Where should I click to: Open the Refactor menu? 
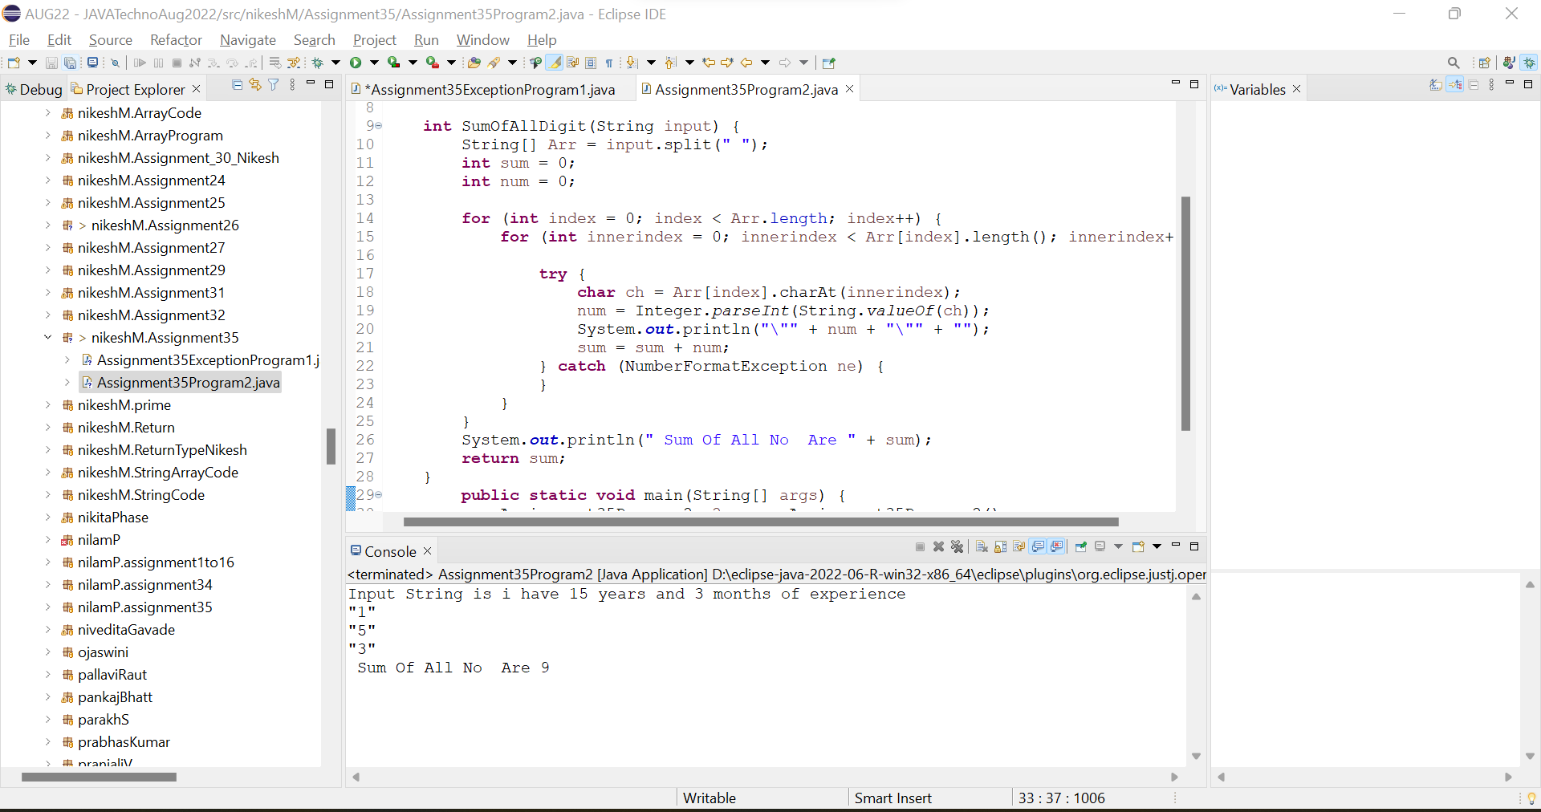pyautogui.click(x=176, y=40)
